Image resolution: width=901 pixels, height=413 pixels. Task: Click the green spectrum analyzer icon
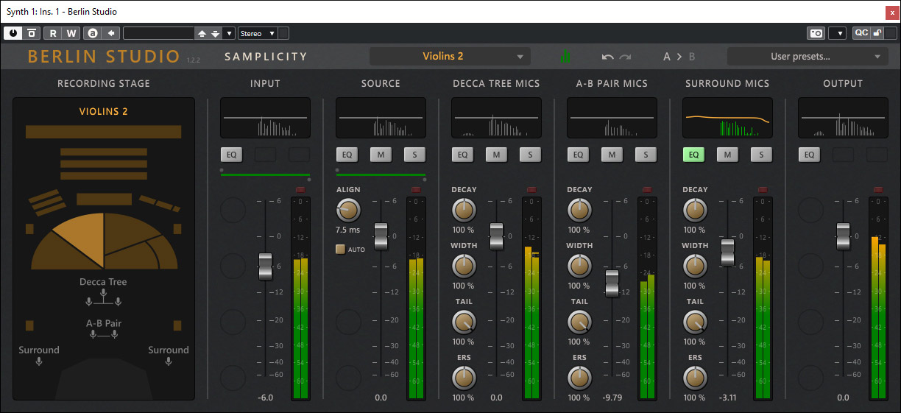pos(565,57)
